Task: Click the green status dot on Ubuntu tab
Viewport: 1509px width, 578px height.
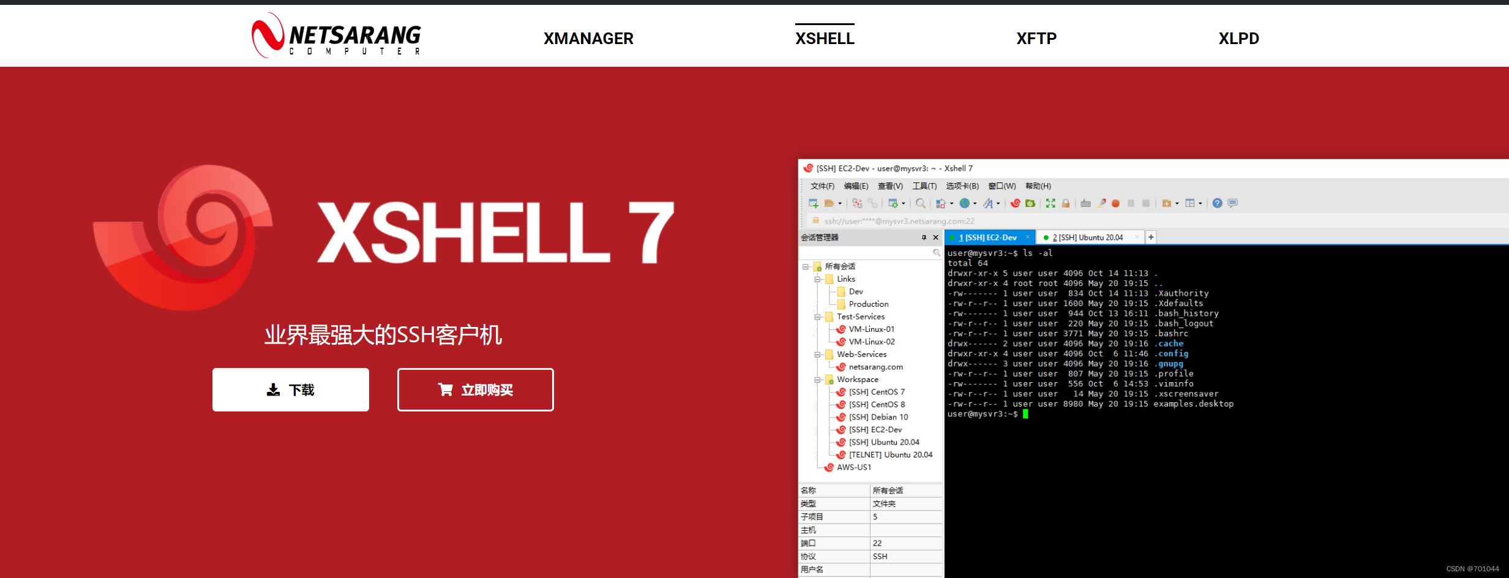Action: [x=1046, y=237]
